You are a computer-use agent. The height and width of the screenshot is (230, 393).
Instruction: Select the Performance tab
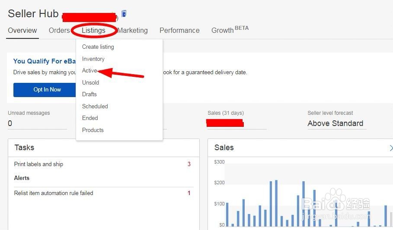click(x=179, y=31)
